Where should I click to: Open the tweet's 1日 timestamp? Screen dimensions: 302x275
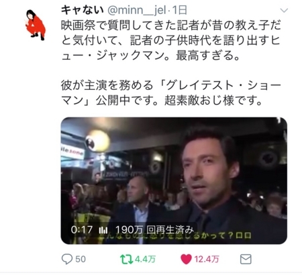click(180, 10)
